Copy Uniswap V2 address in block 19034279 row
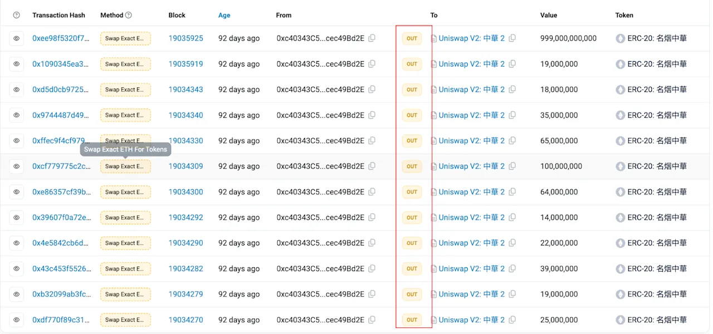 pos(512,294)
